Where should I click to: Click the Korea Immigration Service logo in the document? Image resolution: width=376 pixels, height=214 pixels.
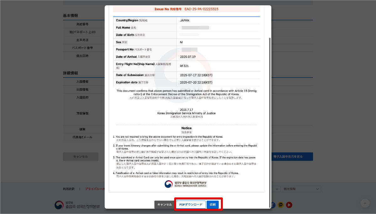coord(186,184)
